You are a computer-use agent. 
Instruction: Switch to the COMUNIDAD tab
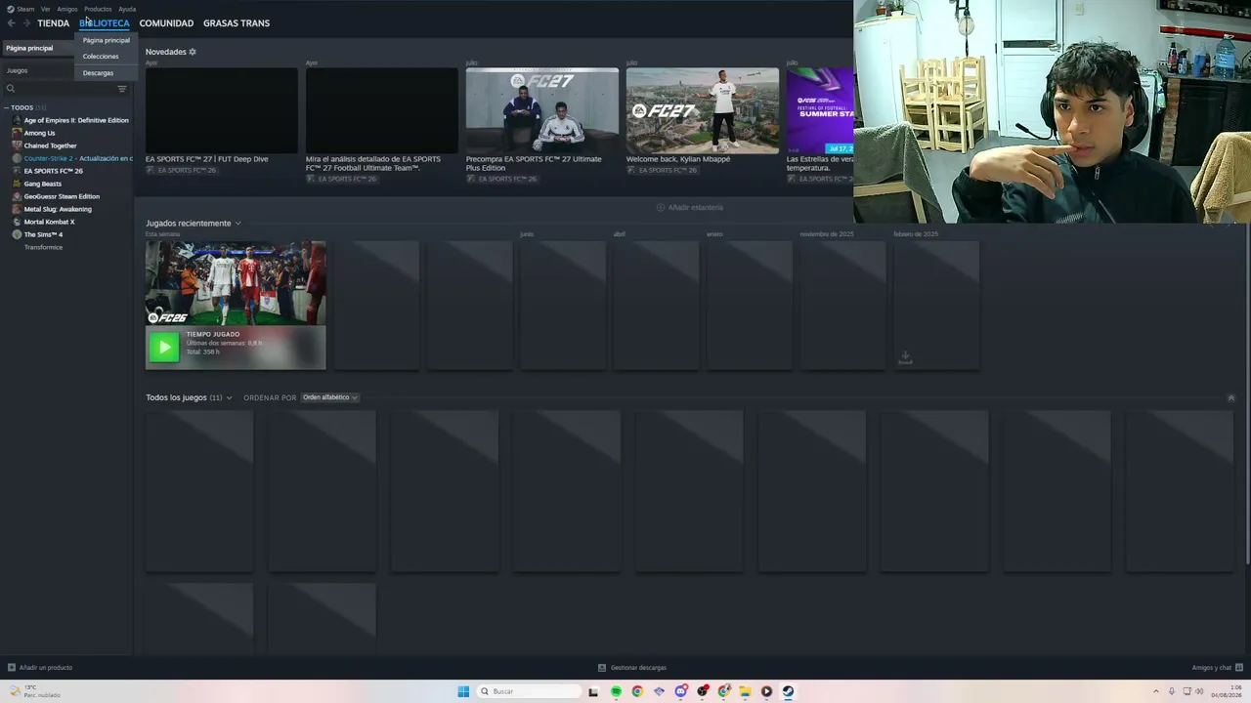point(166,23)
